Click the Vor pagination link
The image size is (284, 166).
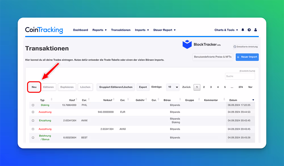[250, 87]
